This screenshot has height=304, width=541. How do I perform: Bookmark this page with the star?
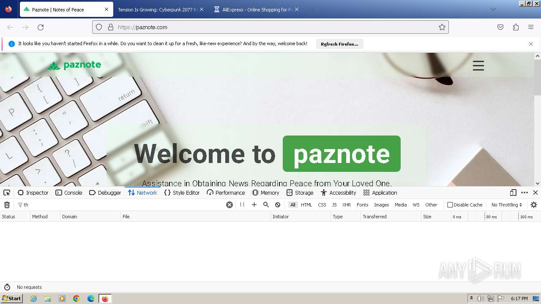442,27
